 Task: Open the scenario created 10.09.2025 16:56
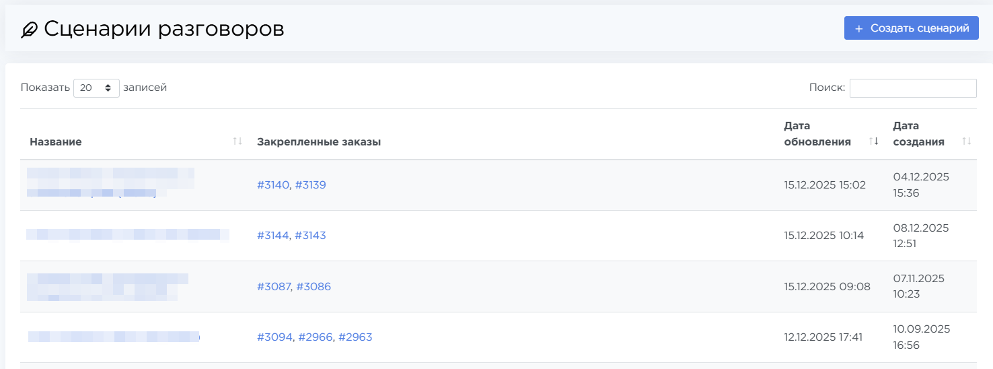(114, 336)
